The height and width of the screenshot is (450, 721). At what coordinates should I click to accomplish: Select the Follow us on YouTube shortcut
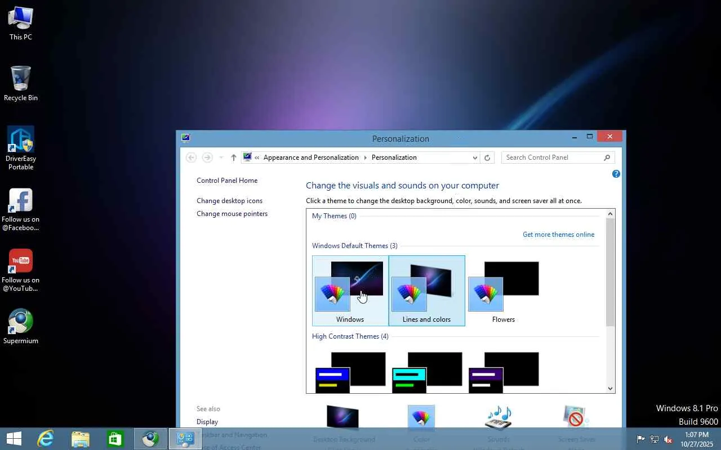[x=21, y=270]
